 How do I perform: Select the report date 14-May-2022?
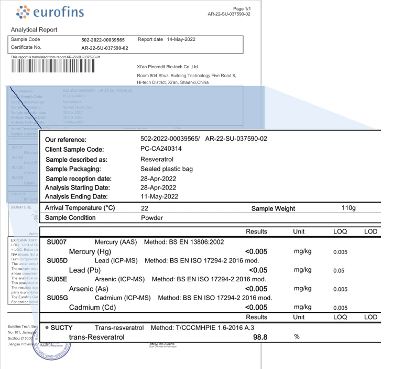pyautogui.click(x=181, y=39)
